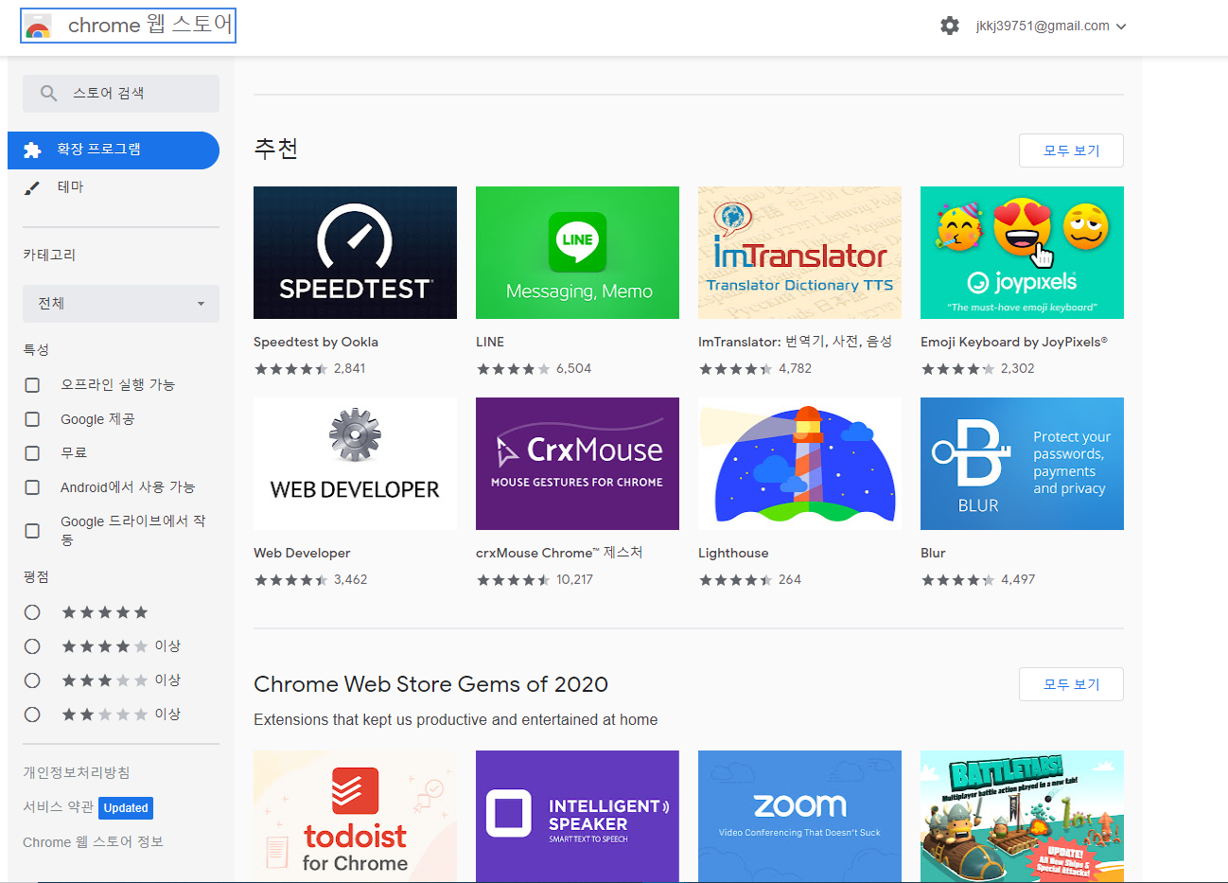The image size is (1228, 883).
Task: Click the crxMouse Chrome 제스처 title
Action: tap(559, 553)
